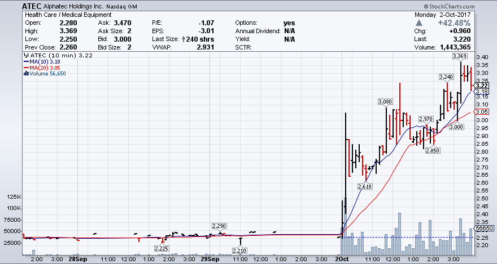Click the 3.18 MA(10) axis tag

[x=481, y=91]
